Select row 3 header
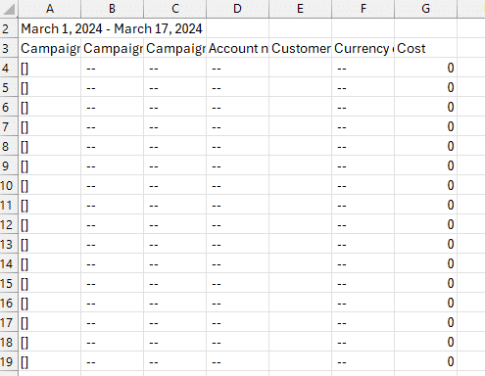Viewport: 485px width, 376px height. point(9,48)
